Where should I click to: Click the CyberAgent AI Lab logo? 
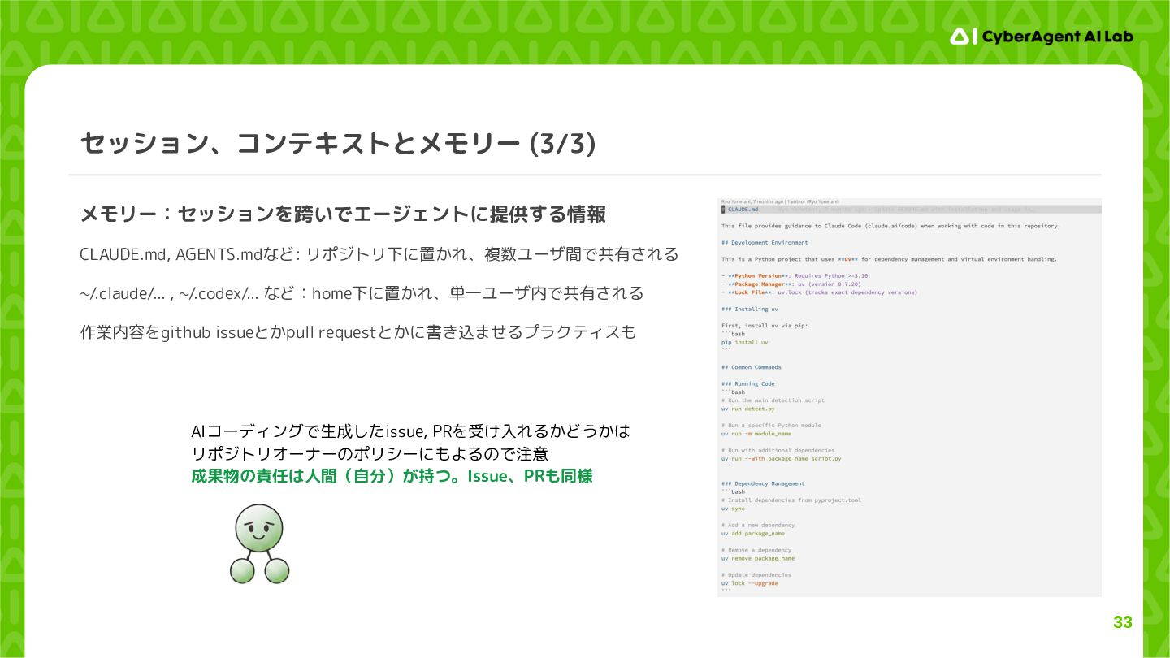coord(1041,37)
